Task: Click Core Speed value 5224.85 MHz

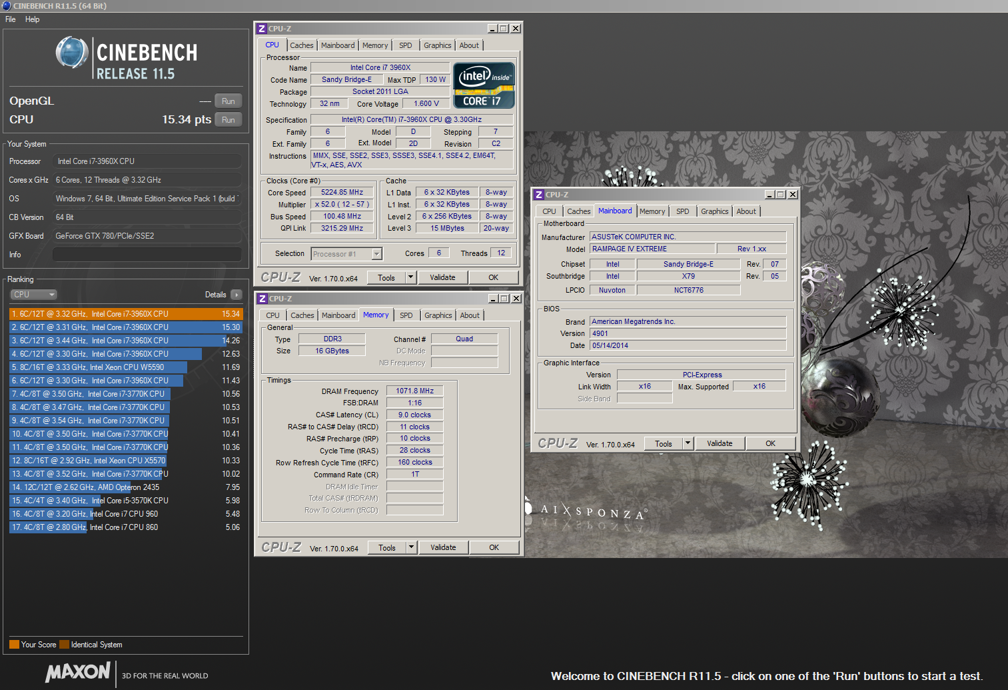Action: pyautogui.click(x=342, y=193)
